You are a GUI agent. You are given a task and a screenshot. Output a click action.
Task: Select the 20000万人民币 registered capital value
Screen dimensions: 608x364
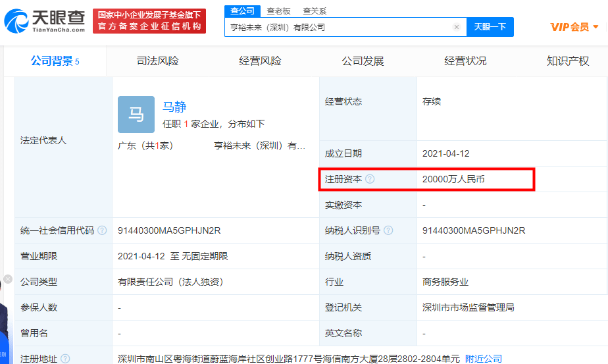pyautogui.click(x=453, y=179)
